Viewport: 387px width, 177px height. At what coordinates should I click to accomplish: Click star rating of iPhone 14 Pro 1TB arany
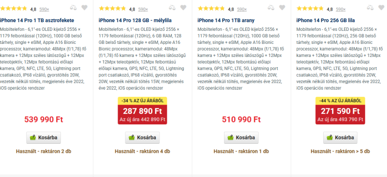211,9
